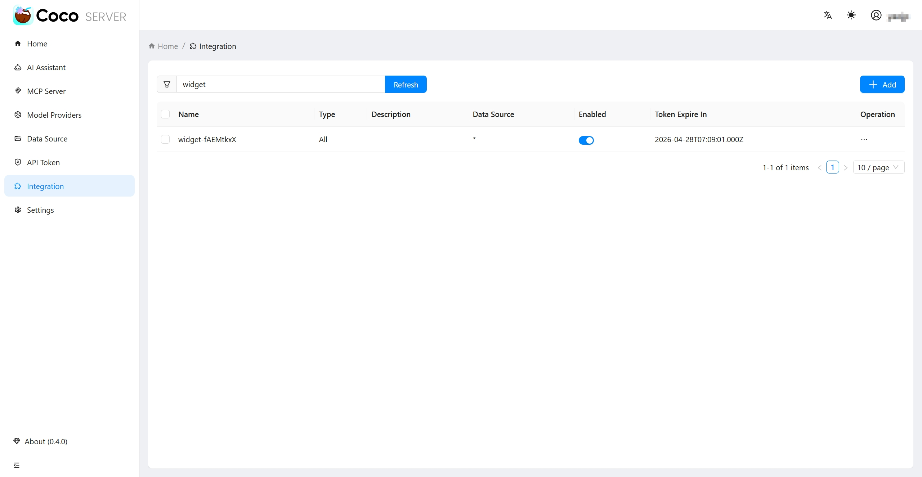Click the Token Expire In column header
This screenshot has height=477, width=922.
(681, 114)
